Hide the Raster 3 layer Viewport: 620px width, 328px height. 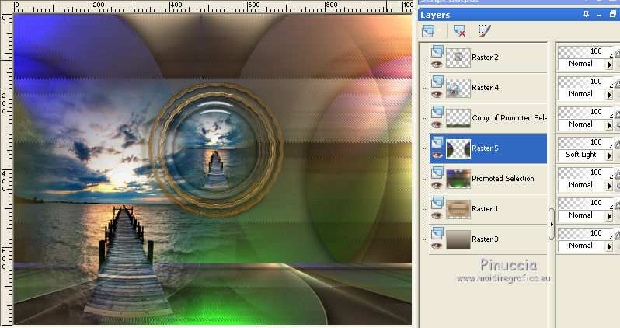(x=437, y=246)
